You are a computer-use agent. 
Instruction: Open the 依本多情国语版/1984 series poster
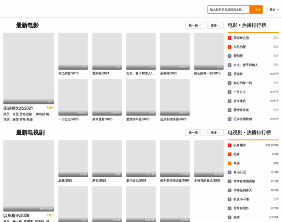(x=175, y=158)
